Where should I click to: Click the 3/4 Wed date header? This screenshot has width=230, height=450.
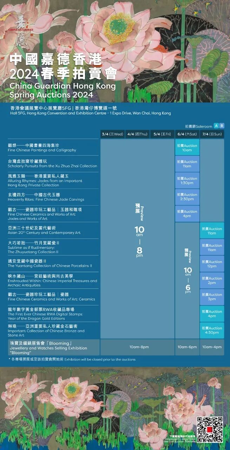click(x=112, y=134)
